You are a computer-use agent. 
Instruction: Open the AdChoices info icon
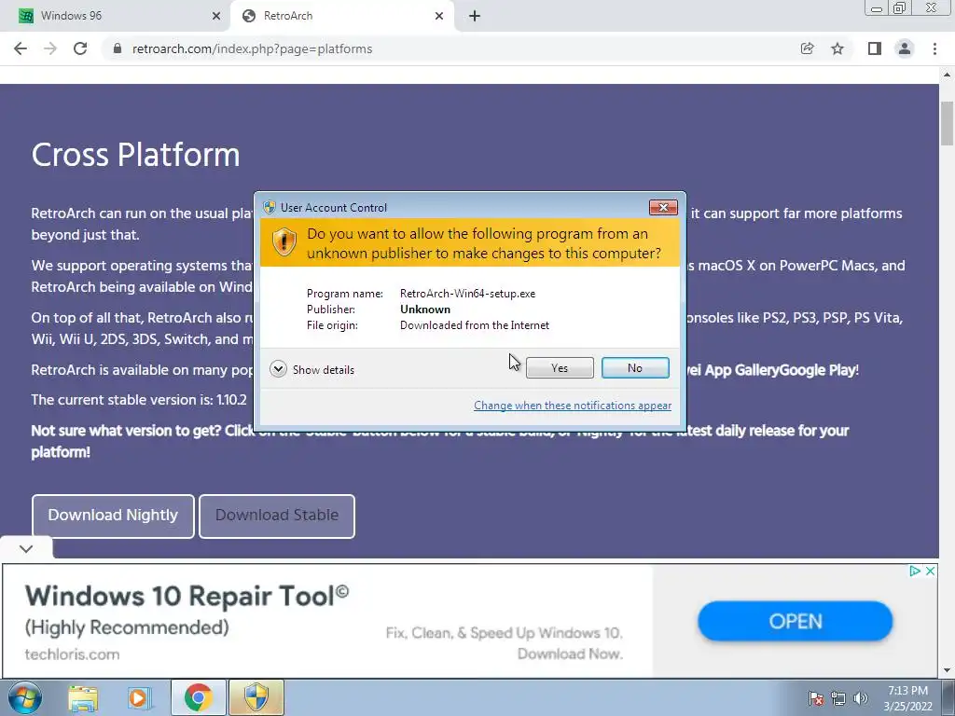pos(914,571)
